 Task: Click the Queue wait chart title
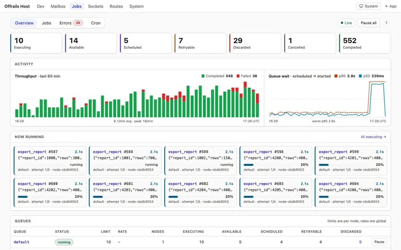tap(299, 76)
